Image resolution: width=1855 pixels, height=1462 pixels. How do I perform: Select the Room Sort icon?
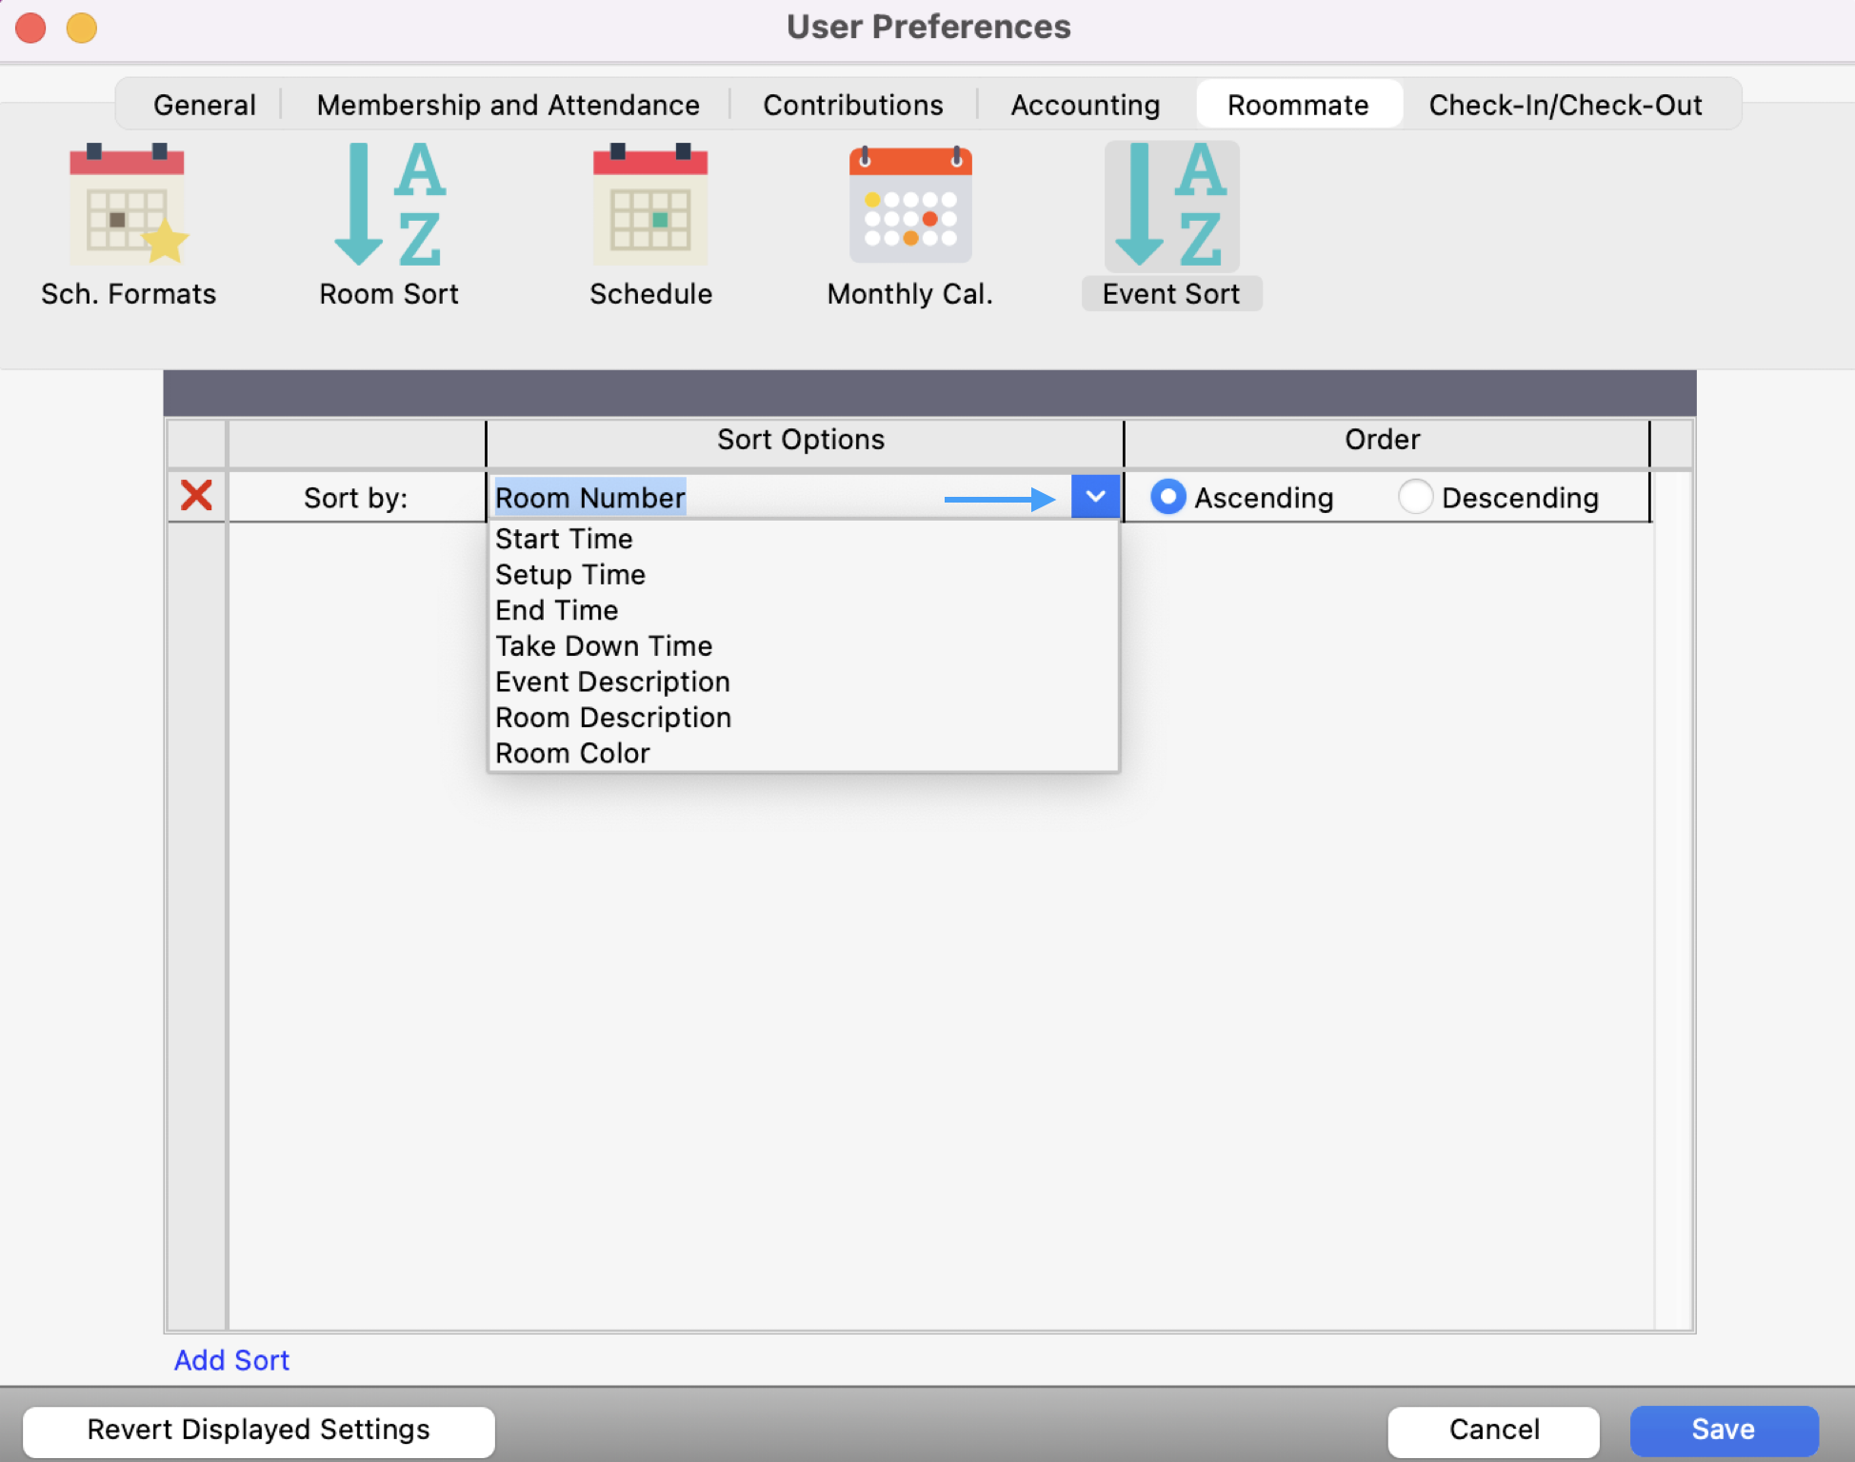(x=389, y=206)
